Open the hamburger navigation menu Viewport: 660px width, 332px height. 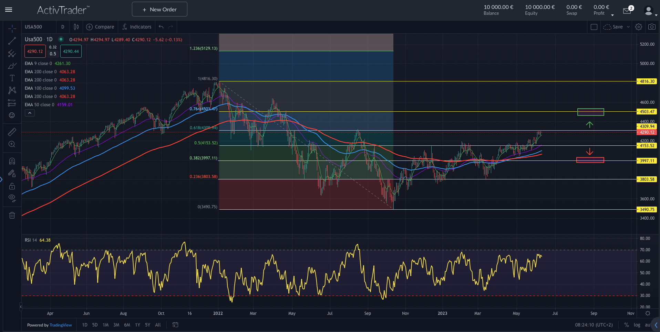tap(9, 10)
